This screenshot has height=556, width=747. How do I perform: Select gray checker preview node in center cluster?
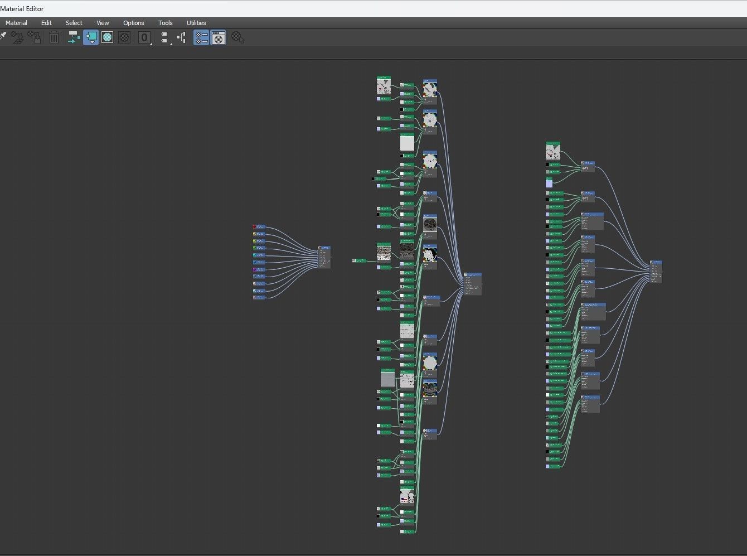(387, 377)
